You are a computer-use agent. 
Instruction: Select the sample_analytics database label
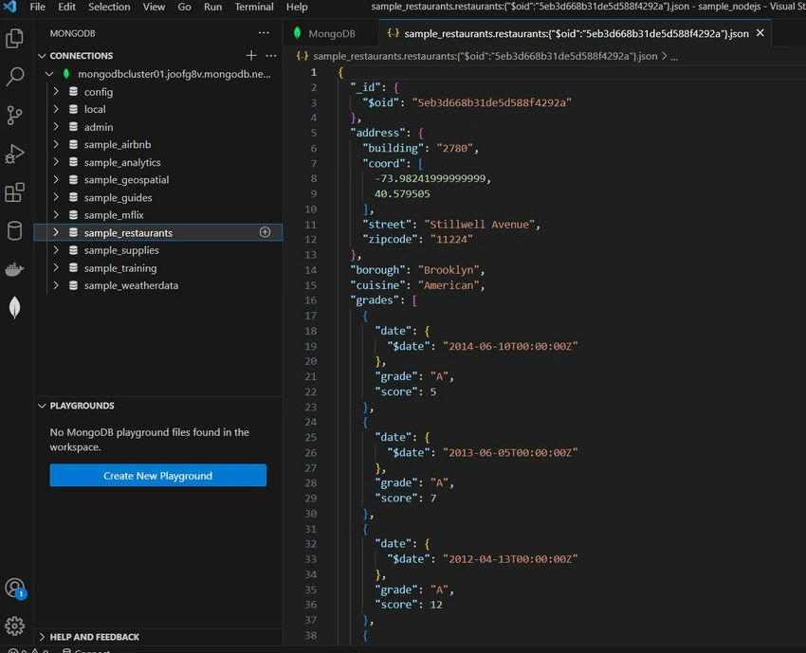click(x=122, y=162)
